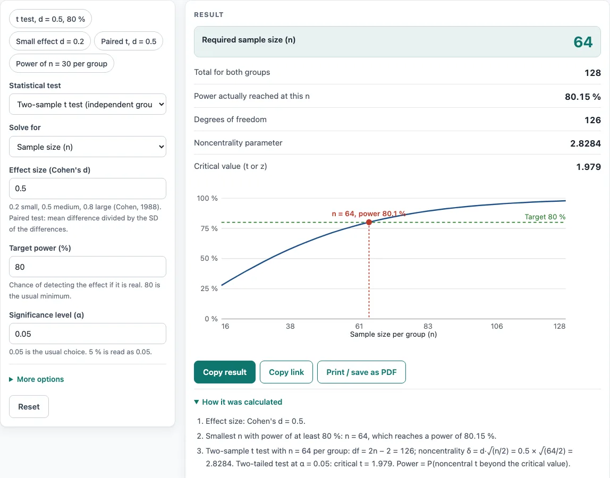Click the '0.05 is the usual choice' hint
Image resolution: width=610 pixels, height=478 pixels.
81,352
